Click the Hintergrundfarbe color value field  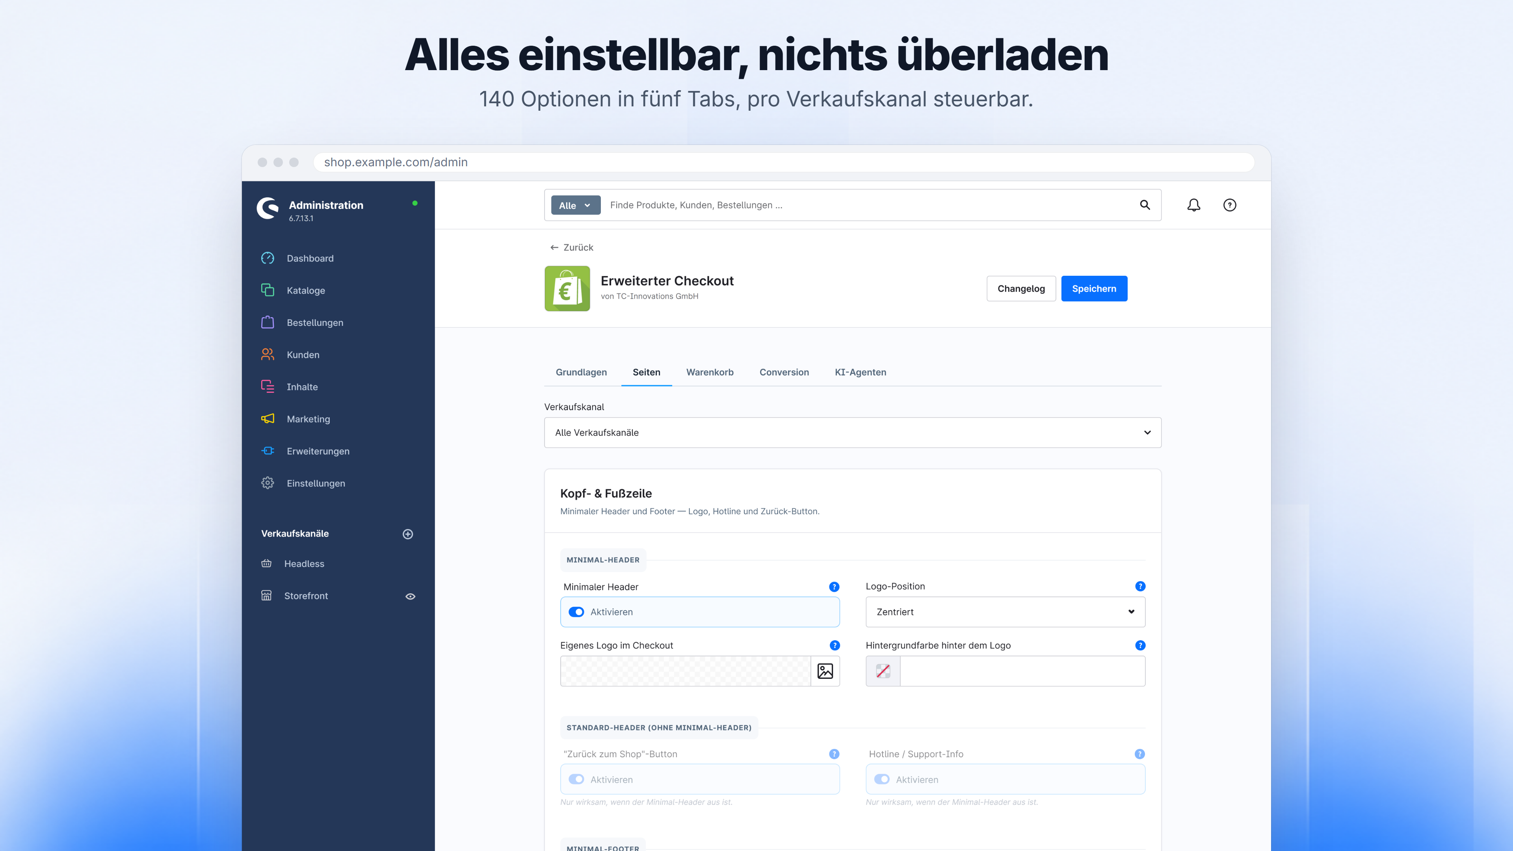coord(1022,671)
